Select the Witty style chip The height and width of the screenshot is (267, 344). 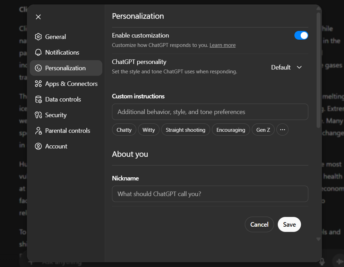(148, 130)
